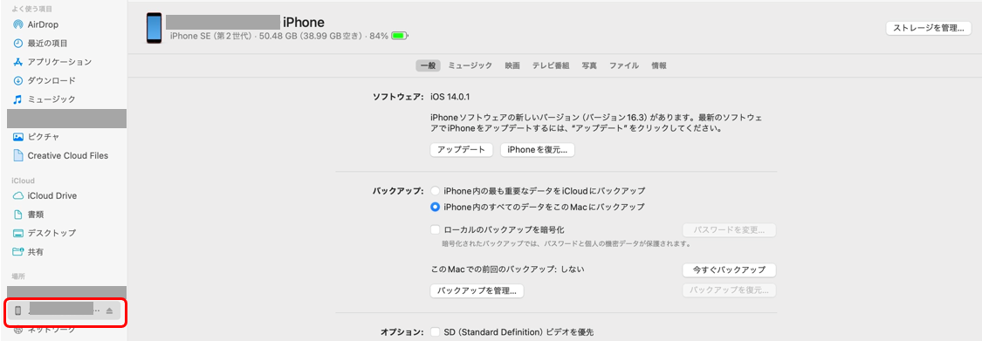Image resolution: width=982 pixels, height=341 pixels.
Task: Open AirDrop in the sidebar
Action: [x=44, y=24]
